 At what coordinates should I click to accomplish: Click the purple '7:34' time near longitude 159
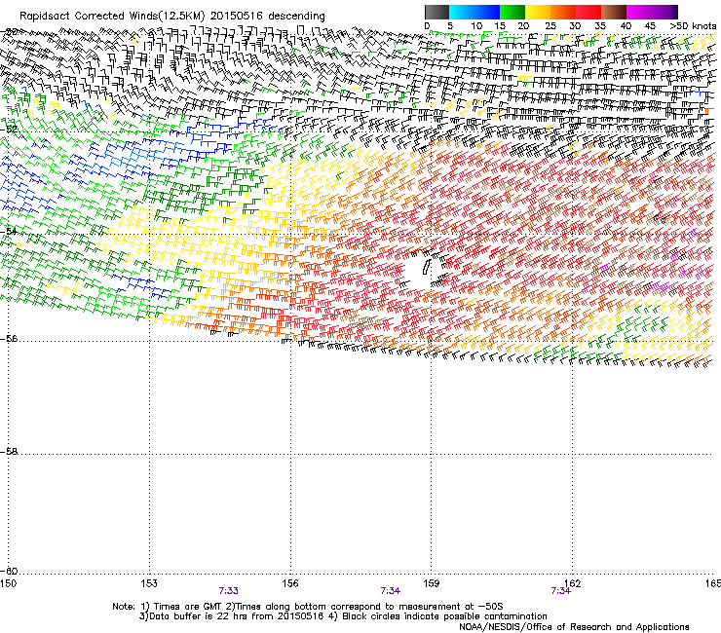tap(391, 591)
